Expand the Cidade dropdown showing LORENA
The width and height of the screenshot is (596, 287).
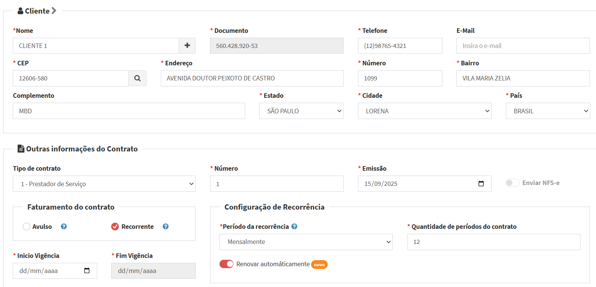point(424,111)
